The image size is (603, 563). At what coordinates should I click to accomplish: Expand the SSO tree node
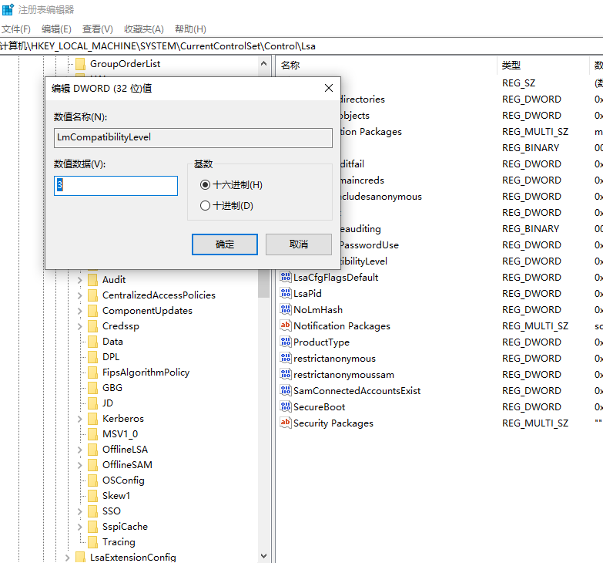(x=79, y=511)
